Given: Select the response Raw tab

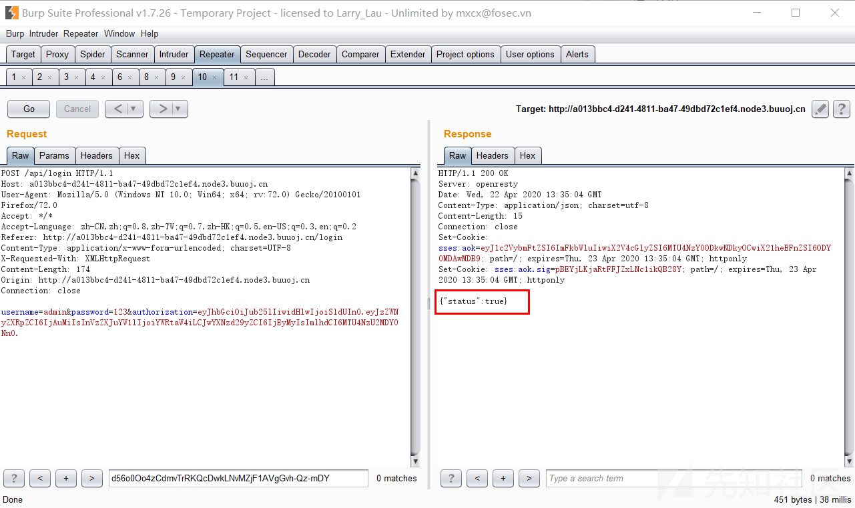Looking at the screenshot, I should point(457,155).
